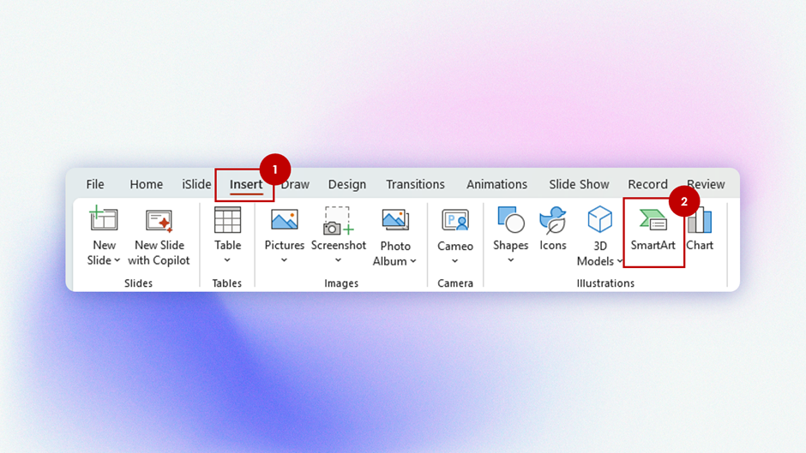The image size is (806, 453).
Task: Go to the Transitions tab
Action: [x=415, y=184]
